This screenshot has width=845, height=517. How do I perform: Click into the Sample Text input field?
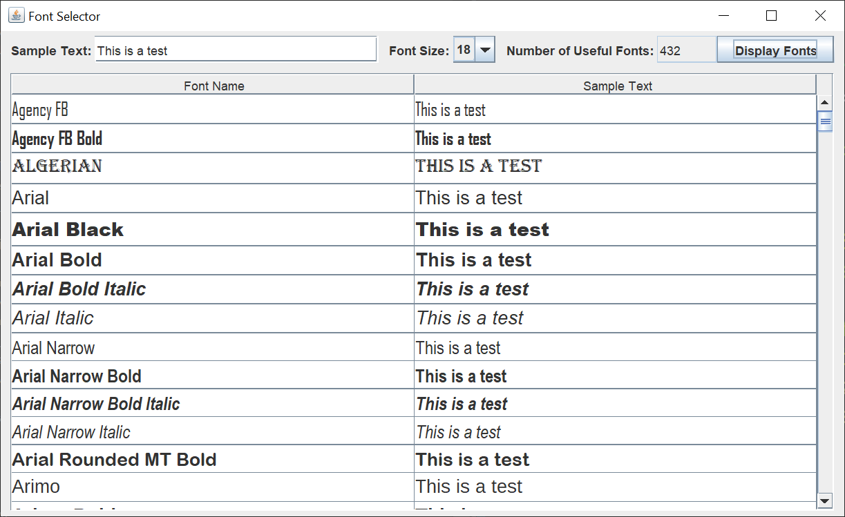click(235, 50)
